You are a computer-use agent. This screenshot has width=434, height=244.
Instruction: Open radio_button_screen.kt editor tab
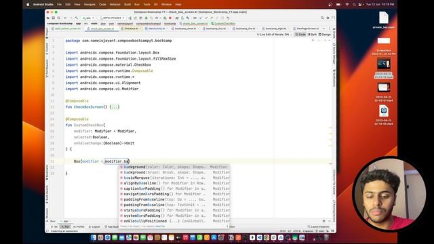click(x=68, y=28)
